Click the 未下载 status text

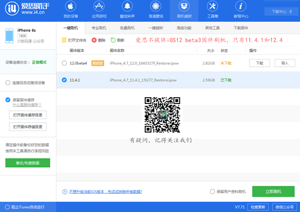226,63
